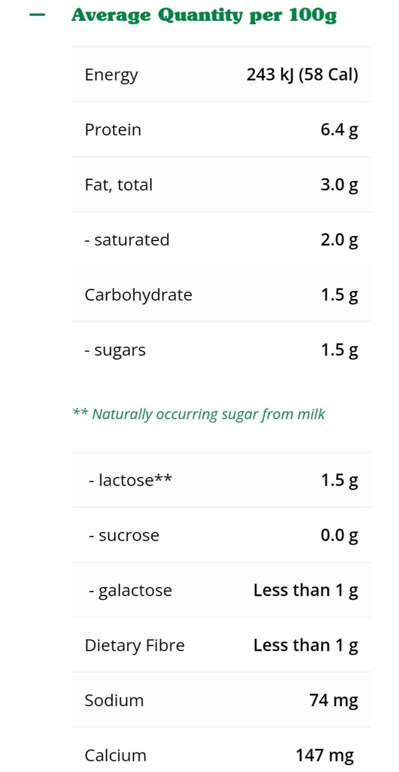This screenshot has width=399, height=772.
Task: Select the lactose row label
Action: 130,480
